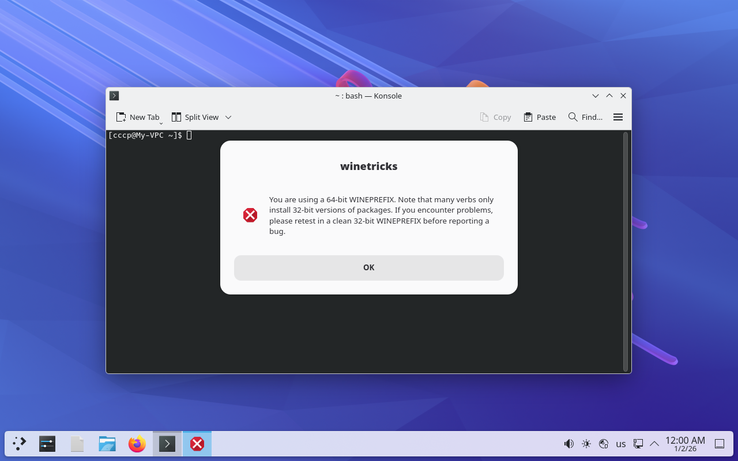Launch Firefox from the taskbar
The image size is (738, 461).
click(x=137, y=444)
